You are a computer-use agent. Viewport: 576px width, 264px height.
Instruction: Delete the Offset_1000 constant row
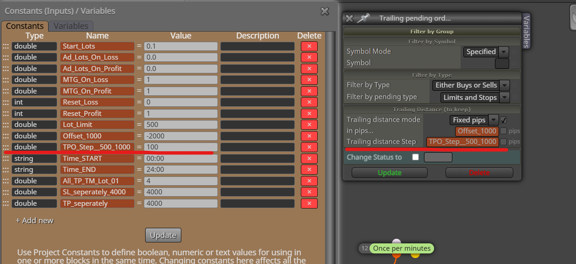click(309, 136)
